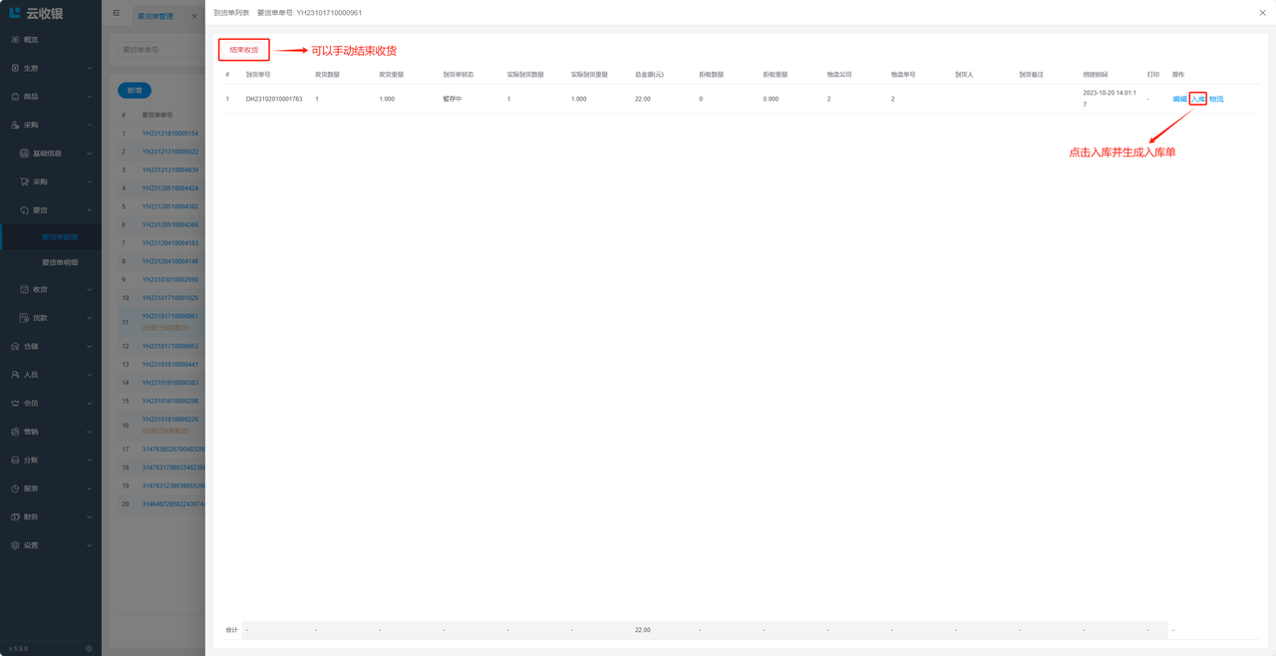Image resolution: width=1276 pixels, height=656 pixels.
Task: Click the 设置 gear icon in sidebar
Action: (15, 545)
